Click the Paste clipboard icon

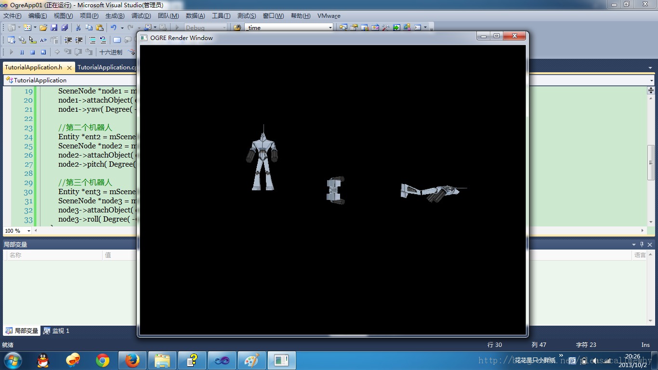pyautogui.click(x=100, y=27)
